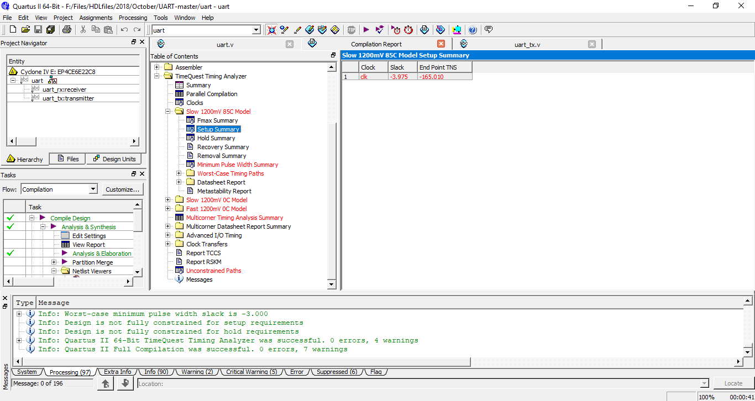Expand the Assembler folder
This screenshot has width=755, height=401.
[157, 67]
